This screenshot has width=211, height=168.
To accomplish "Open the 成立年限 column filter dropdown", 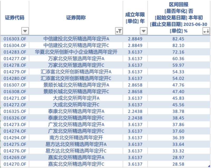I will pyautogui.click(x=143, y=31).
